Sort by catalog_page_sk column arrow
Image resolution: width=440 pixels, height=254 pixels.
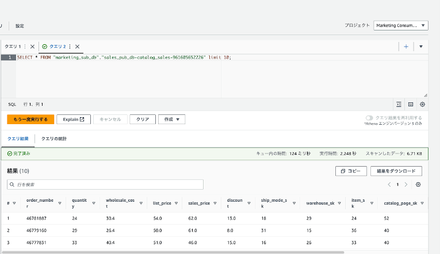point(422,203)
